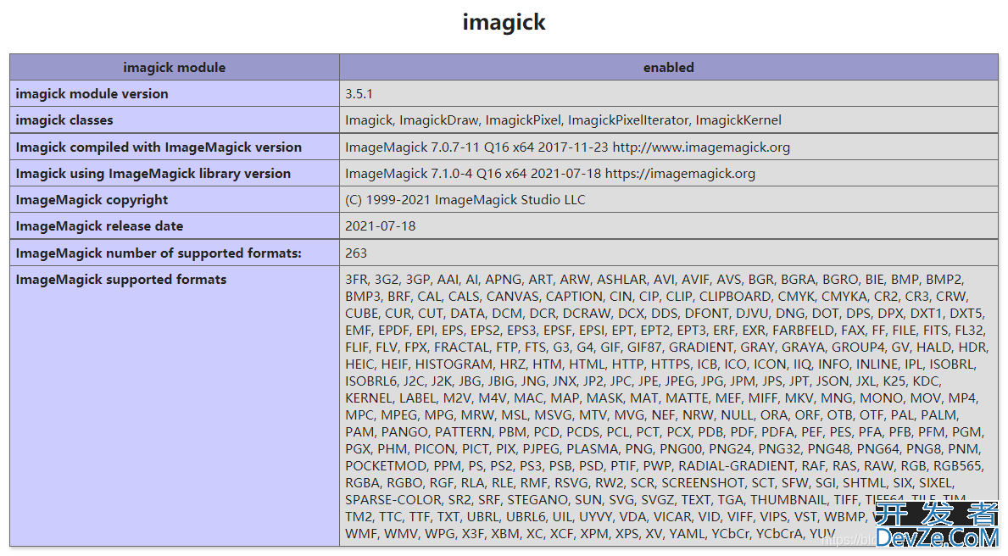Click the "VICAR" format entry
Screen dimensions: 1008x556
tap(673, 517)
